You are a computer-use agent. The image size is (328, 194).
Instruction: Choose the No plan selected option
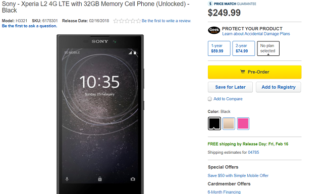tap(268, 48)
